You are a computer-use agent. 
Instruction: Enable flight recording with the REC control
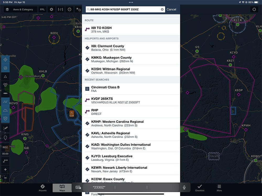pos(5,147)
